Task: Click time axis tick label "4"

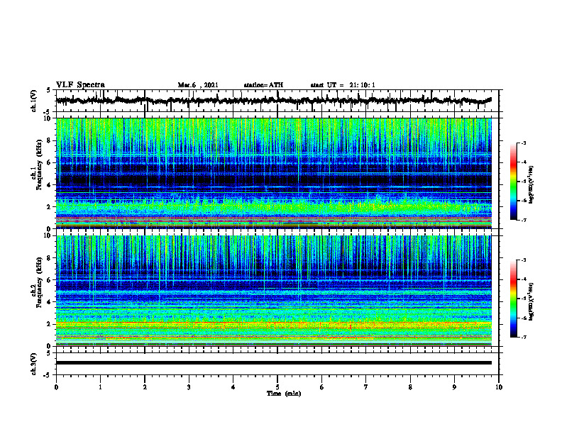Action: click(x=233, y=387)
